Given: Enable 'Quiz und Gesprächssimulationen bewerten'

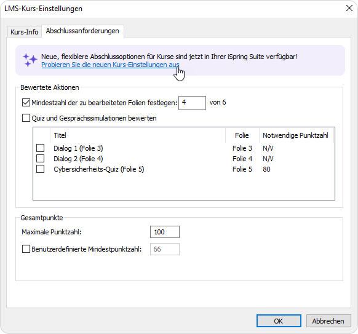Looking at the screenshot, I should (x=26, y=118).
